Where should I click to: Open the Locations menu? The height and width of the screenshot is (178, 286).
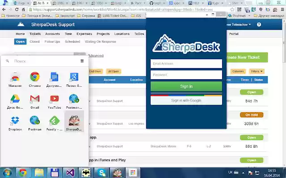click(x=122, y=34)
